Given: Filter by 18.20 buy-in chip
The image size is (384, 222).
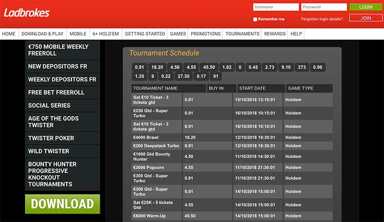Looking at the screenshot, I should coord(157,67).
